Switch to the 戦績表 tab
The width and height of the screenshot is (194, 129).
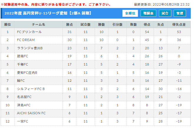tap(148, 13)
